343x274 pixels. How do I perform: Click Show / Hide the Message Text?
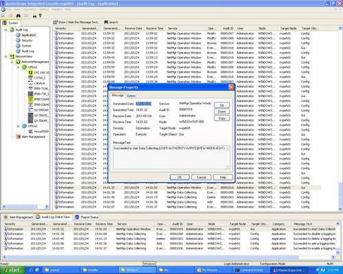76,22
